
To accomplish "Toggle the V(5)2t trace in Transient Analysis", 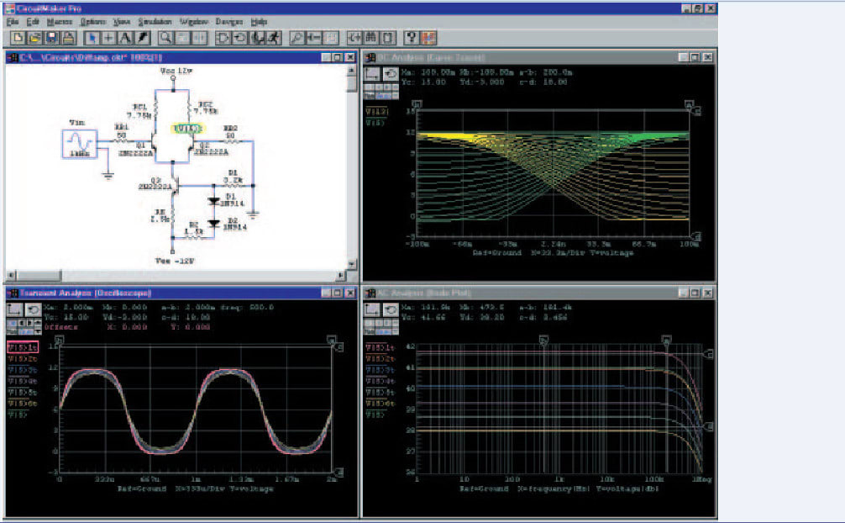I will 18,359.
